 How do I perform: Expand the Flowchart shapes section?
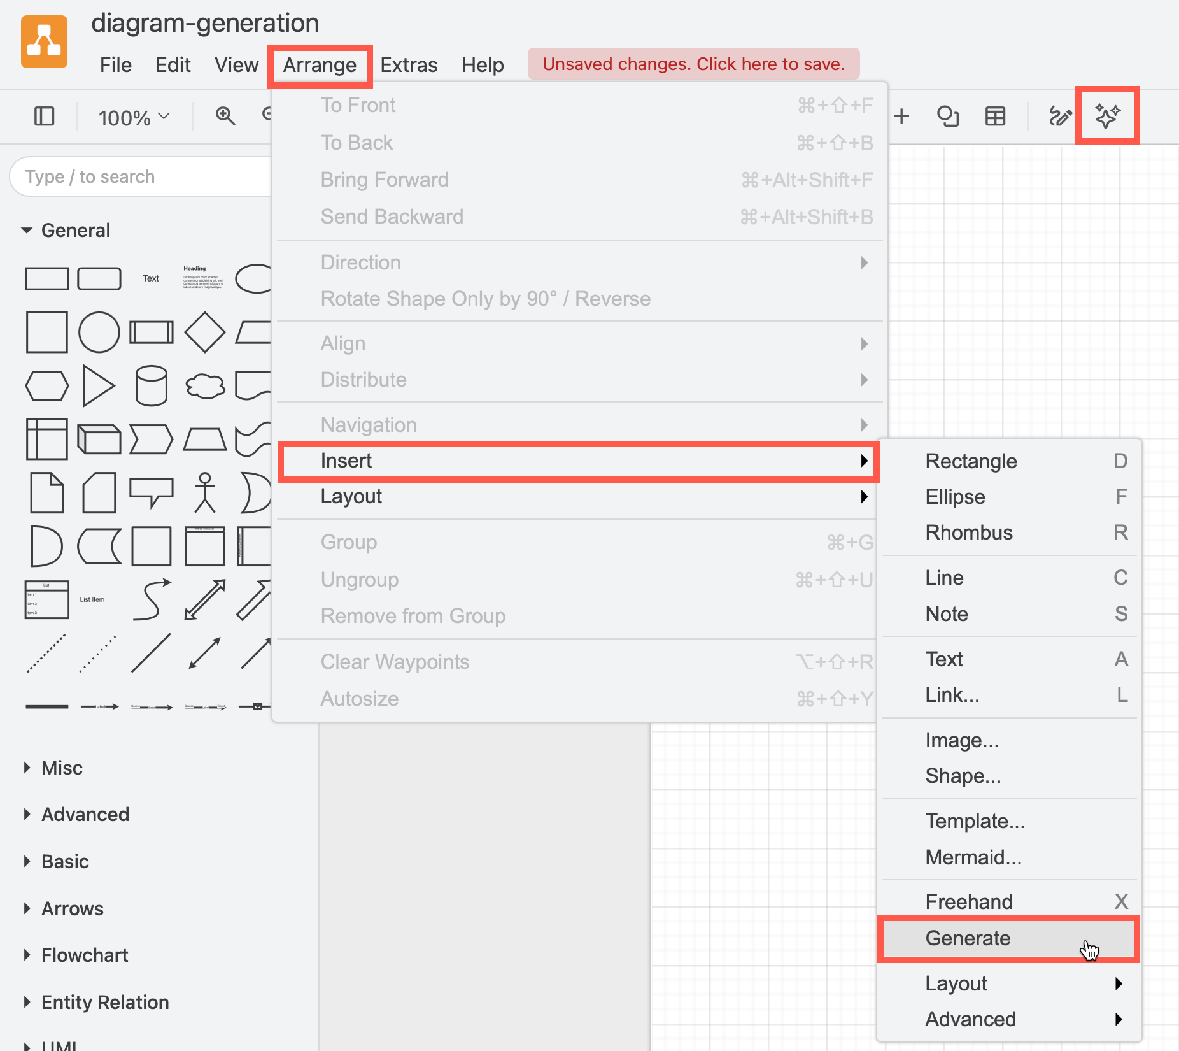85,955
